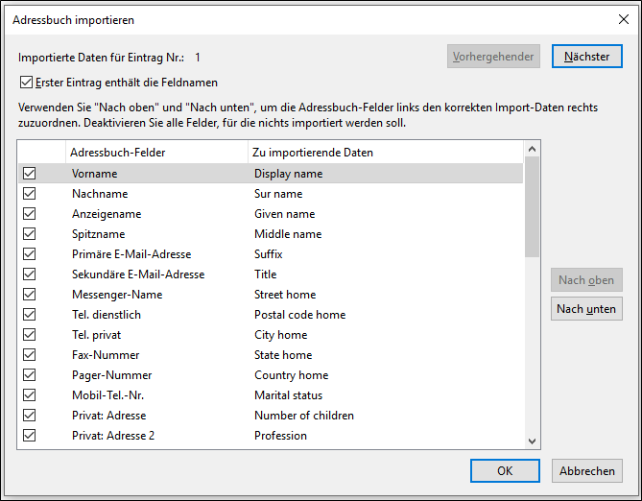Toggle the Fax-Nummer checkbox
The width and height of the screenshot is (642, 501).
coord(29,355)
